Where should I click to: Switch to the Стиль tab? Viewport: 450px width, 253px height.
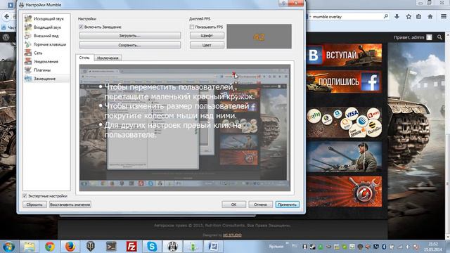pos(84,58)
